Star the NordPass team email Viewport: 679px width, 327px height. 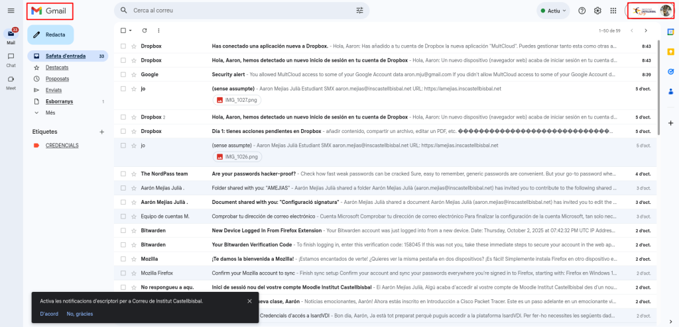(x=134, y=173)
